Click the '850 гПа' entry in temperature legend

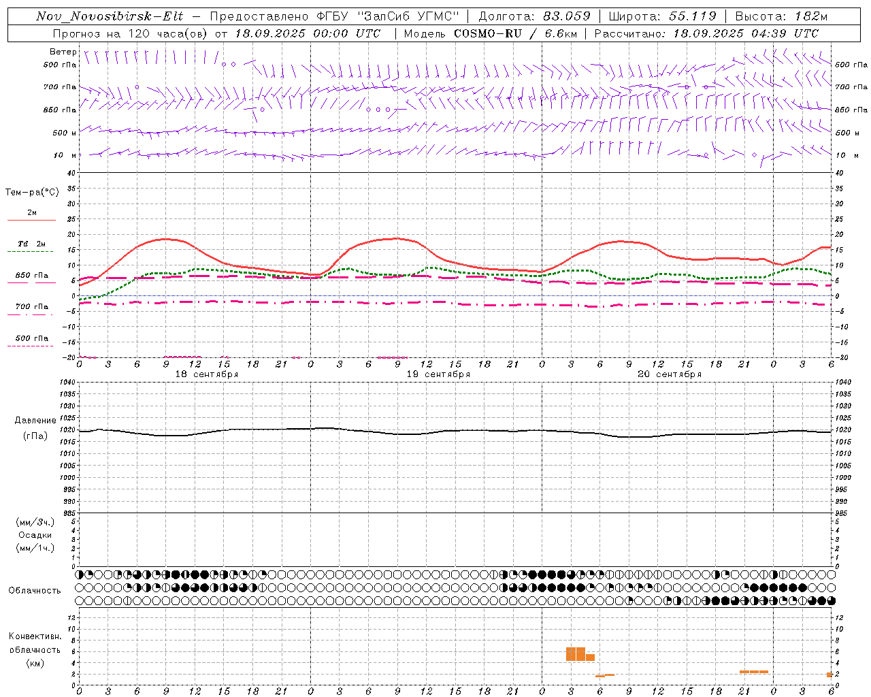(x=32, y=276)
